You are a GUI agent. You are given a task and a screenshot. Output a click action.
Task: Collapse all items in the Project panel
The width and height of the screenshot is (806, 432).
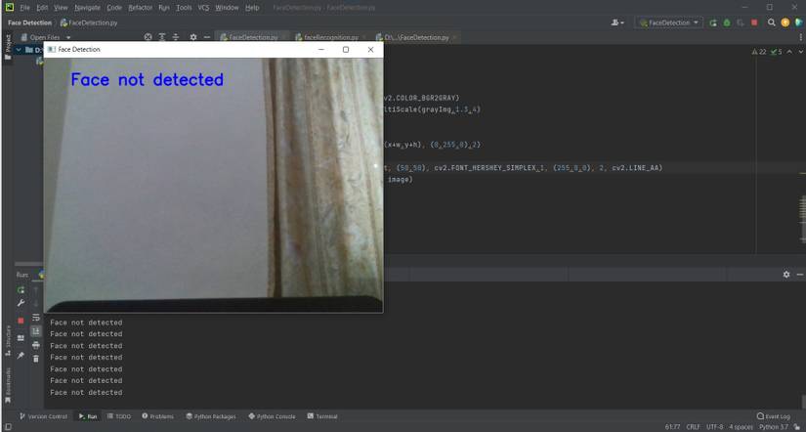[x=175, y=37]
